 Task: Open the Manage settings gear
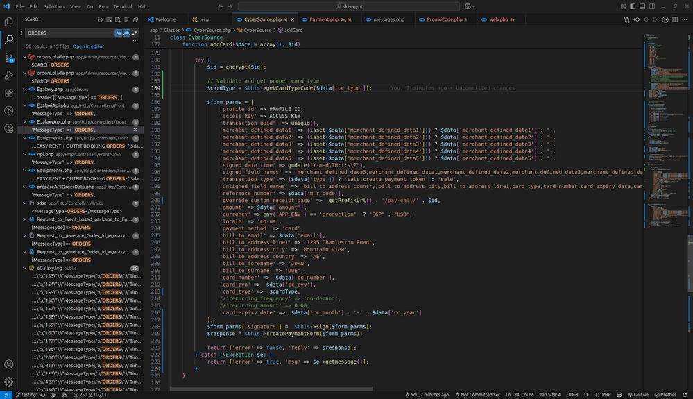9,382
